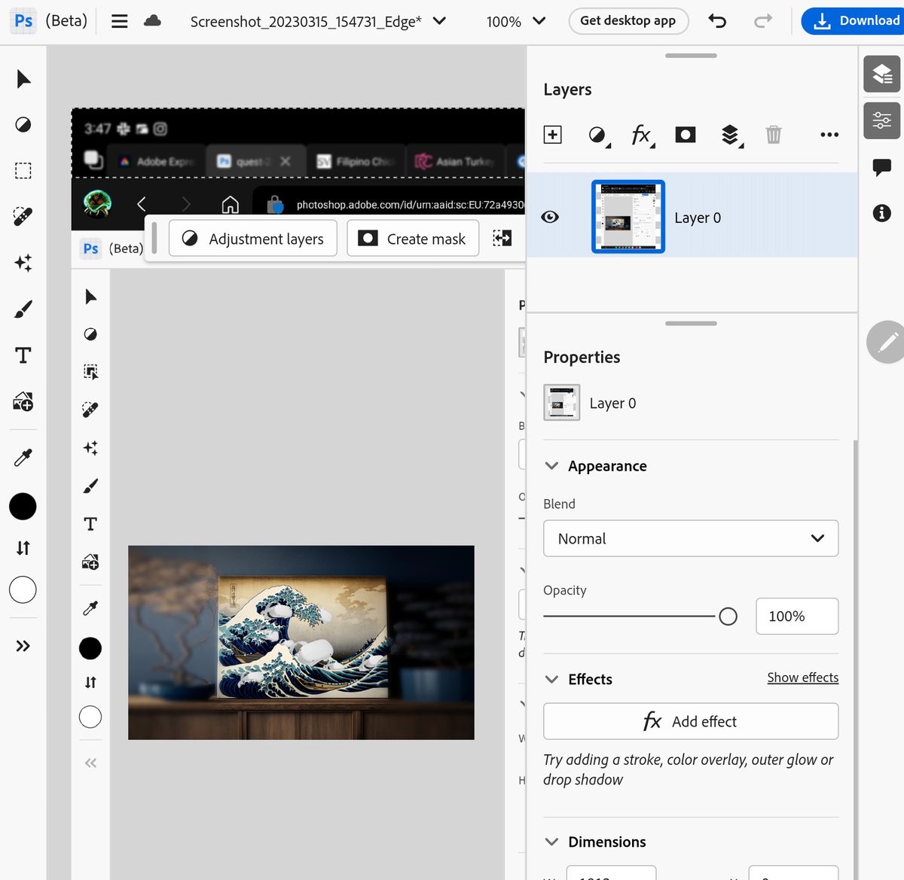Select the Move tool in the screenshot's inner toolbar

[x=90, y=297]
